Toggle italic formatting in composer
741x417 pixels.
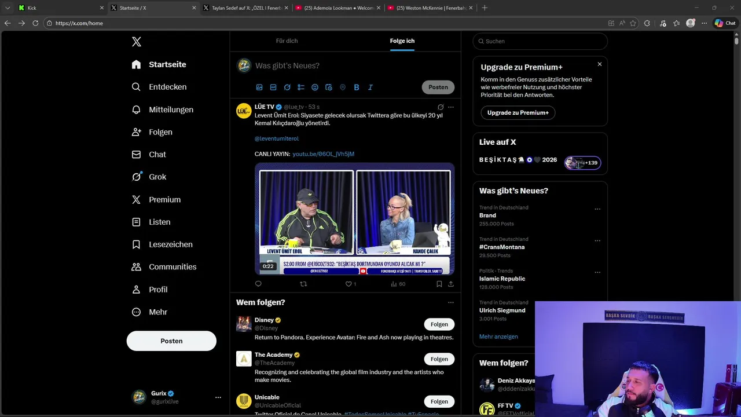tap(370, 87)
